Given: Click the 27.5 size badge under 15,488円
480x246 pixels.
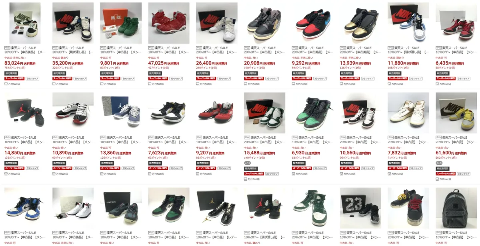Looking at the screenshot, I should (247, 163).
